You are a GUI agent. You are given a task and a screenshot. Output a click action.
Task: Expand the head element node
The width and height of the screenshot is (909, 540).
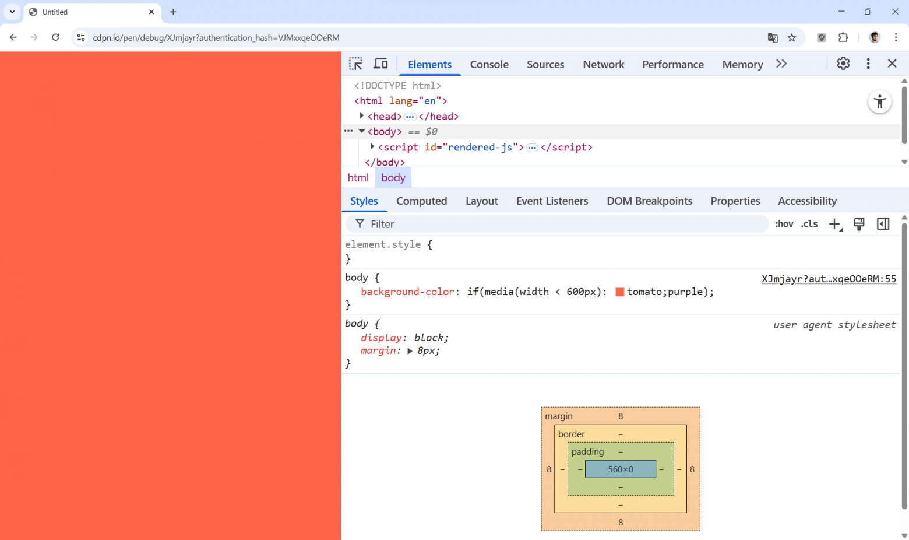(x=362, y=116)
